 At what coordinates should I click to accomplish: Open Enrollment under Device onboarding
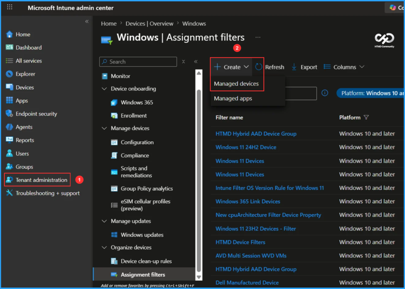click(x=134, y=116)
